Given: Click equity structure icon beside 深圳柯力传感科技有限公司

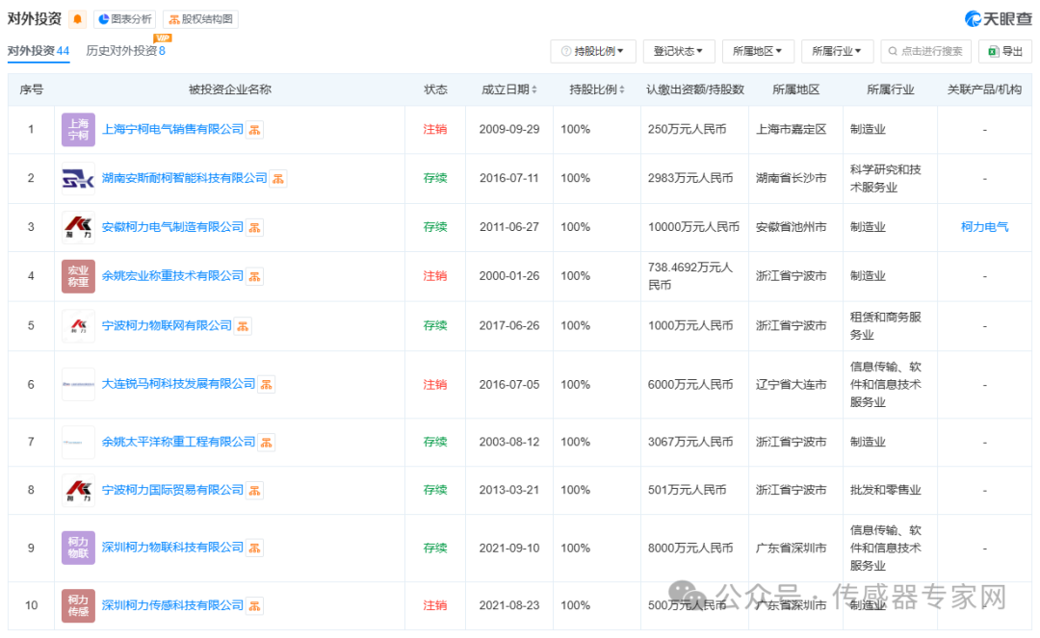Looking at the screenshot, I should (254, 605).
